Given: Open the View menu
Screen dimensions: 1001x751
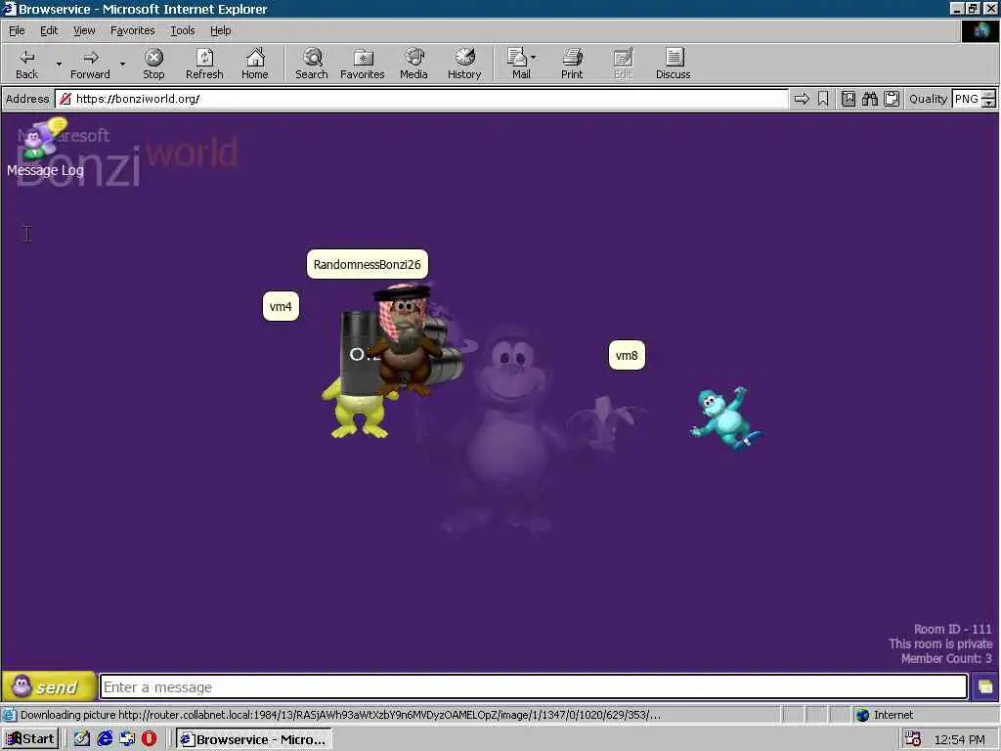Looking at the screenshot, I should [84, 30].
